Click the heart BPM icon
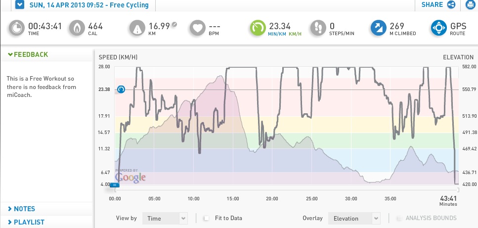This screenshot has height=228, width=478. click(198, 28)
